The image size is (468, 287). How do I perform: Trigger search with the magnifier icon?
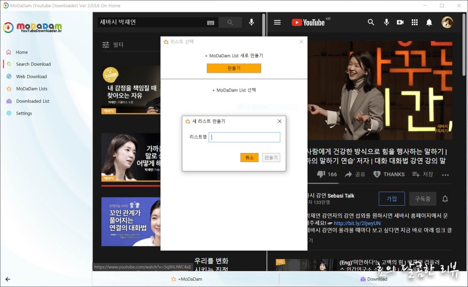230,22
